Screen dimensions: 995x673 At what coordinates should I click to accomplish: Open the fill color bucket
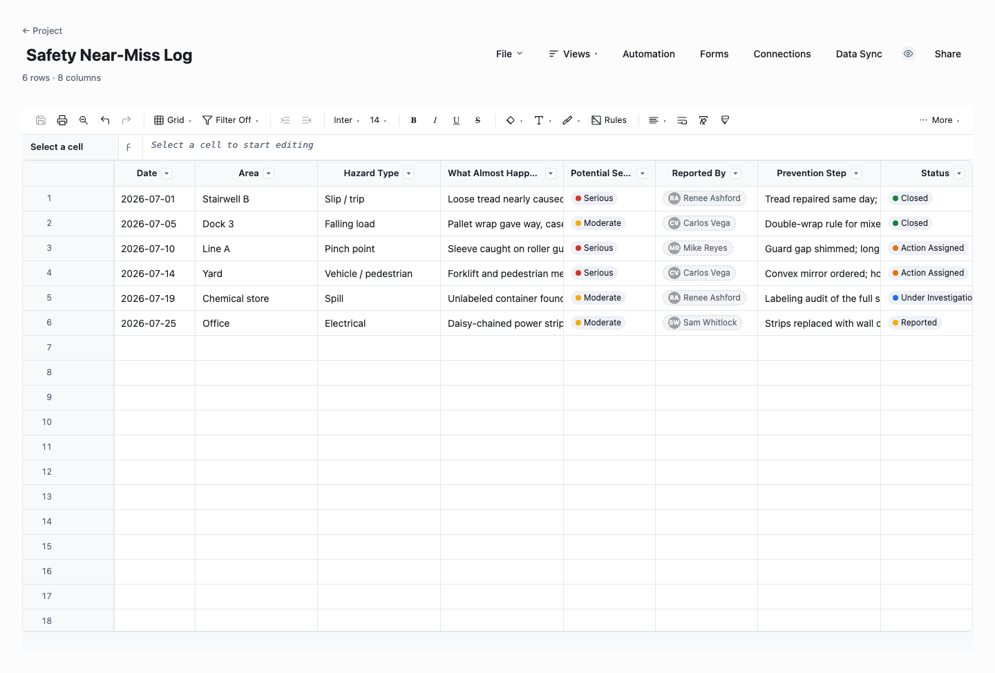pyautogui.click(x=514, y=120)
